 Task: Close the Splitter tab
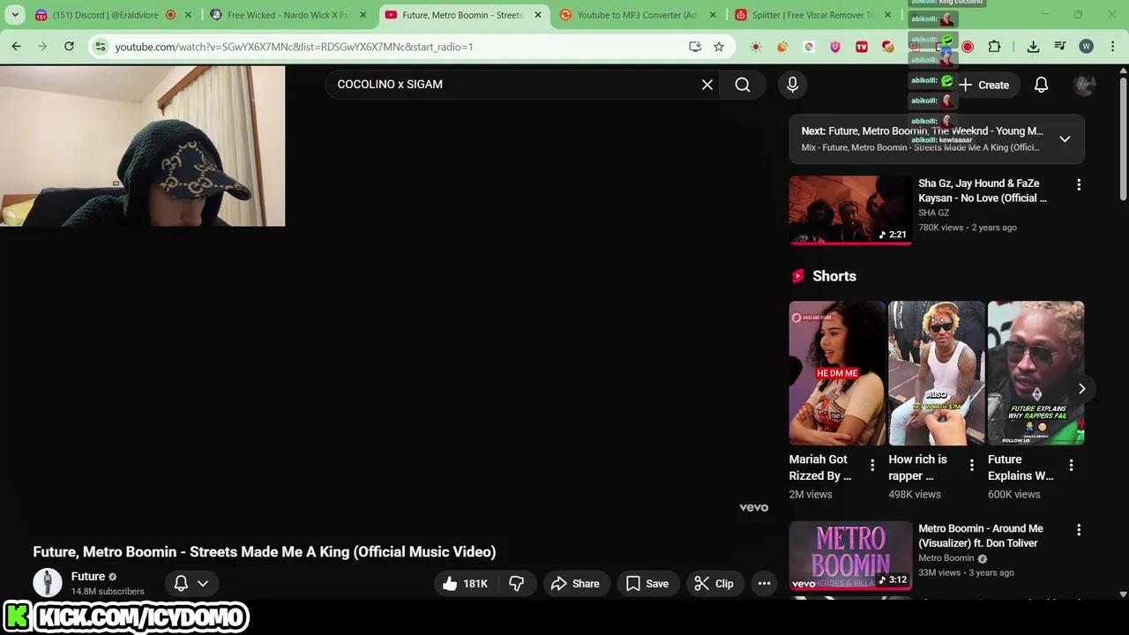(887, 15)
